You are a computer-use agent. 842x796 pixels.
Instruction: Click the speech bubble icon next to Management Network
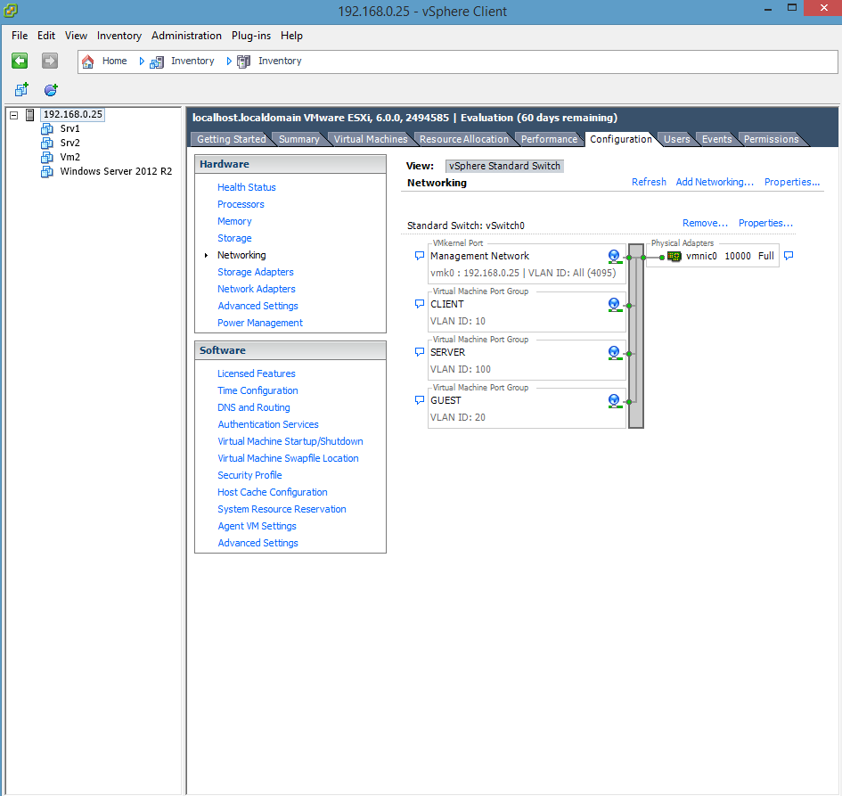pos(420,256)
